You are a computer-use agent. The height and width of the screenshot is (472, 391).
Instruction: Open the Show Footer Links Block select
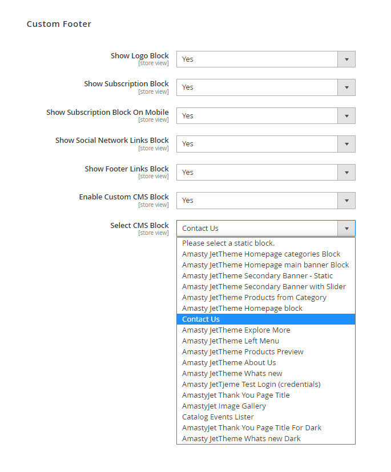[265, 172]
